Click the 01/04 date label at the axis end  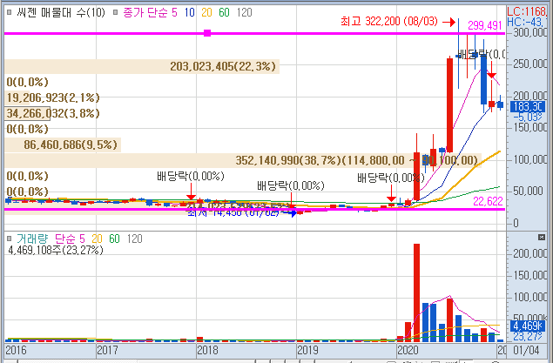click(526, 350)
